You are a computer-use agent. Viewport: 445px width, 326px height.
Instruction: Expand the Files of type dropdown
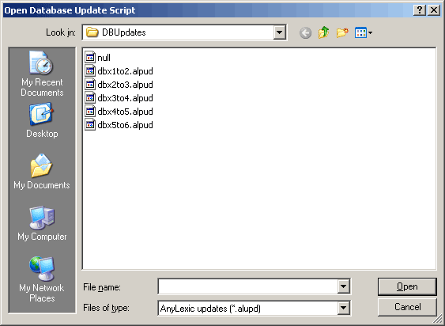tap(343, 308)
